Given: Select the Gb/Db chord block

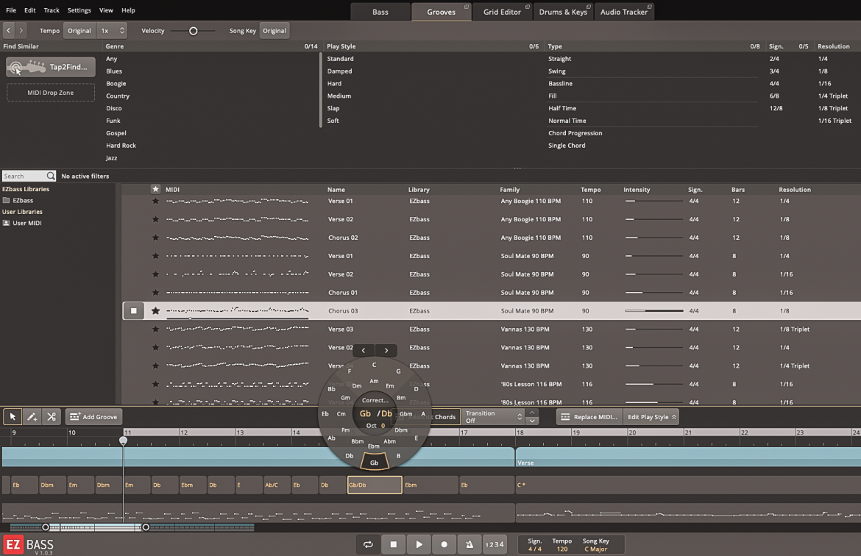Looking at the screenshot, I should pos(375,485).
